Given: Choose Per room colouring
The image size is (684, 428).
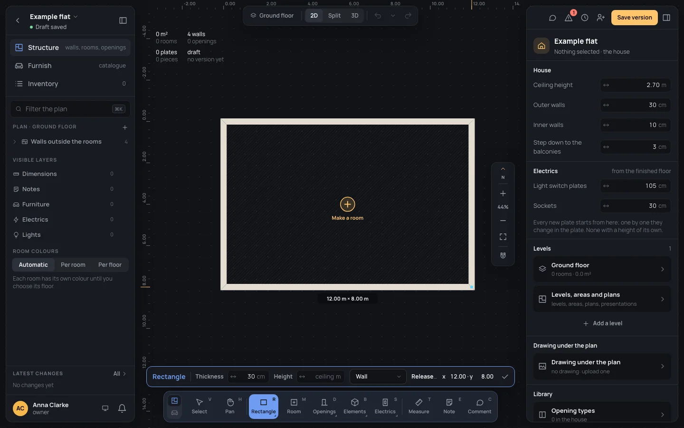Looking at the screenshot, I should 73,265.
